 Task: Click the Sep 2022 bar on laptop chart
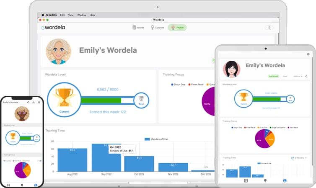pyautogui.click(x=106, y=157)
